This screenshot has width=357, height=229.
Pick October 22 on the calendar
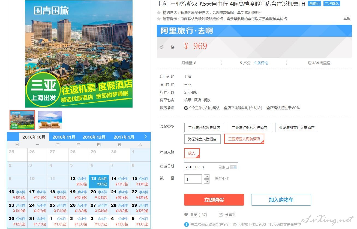[140, 195]
